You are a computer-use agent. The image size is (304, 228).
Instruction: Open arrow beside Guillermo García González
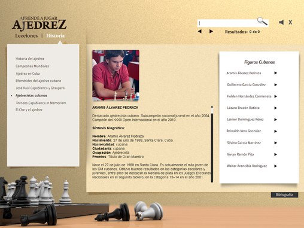pos(275,85)
